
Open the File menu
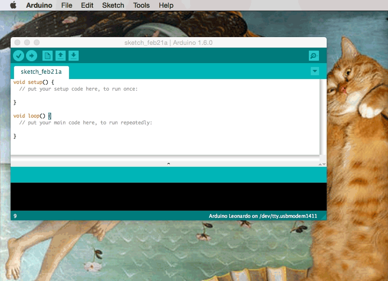67,5
